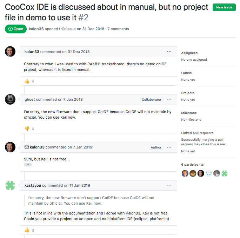The width and height of the screenshot is (240, 238).
Task: Open options menu on kastayou's comment
Action: pyautogui.click(x=169, y=185)
